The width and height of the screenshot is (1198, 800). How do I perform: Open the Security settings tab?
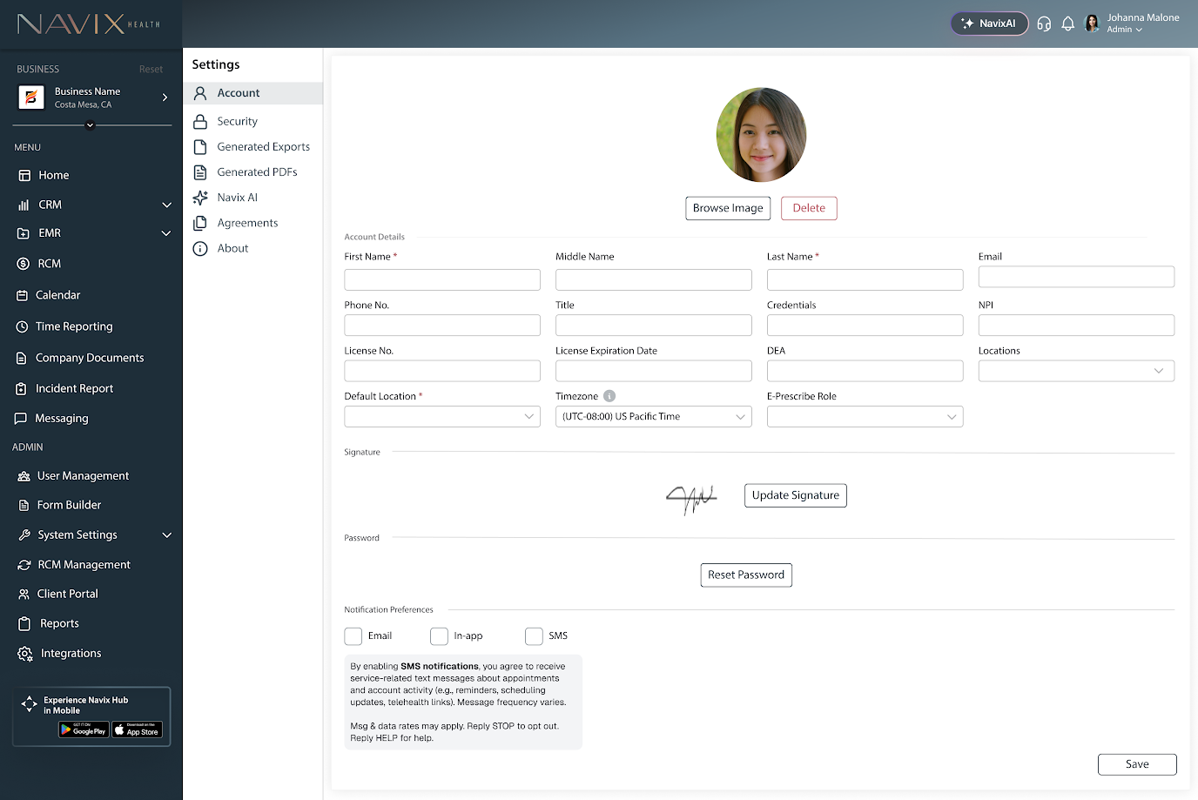237,122
